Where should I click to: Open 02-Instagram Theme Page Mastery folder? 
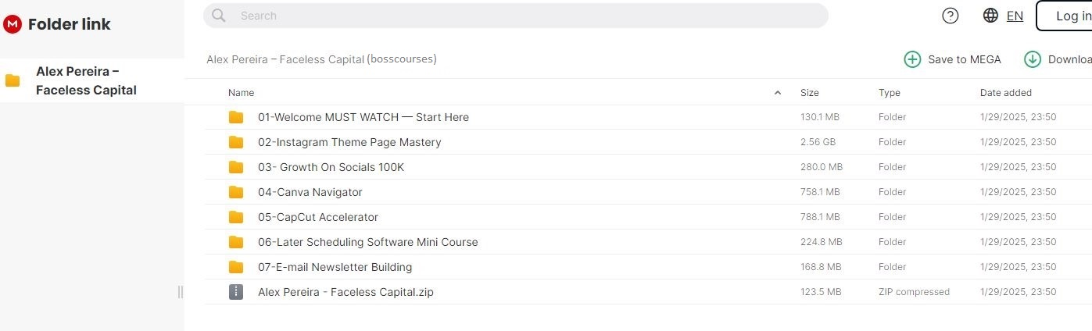(x=349, y=142)
